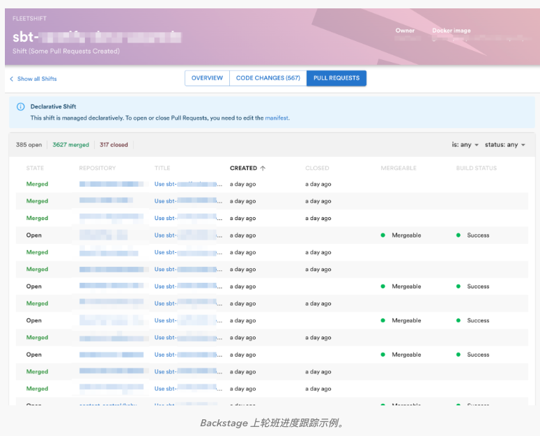Sort by the Created column header
540x436 pixels.
pos(243,168)
